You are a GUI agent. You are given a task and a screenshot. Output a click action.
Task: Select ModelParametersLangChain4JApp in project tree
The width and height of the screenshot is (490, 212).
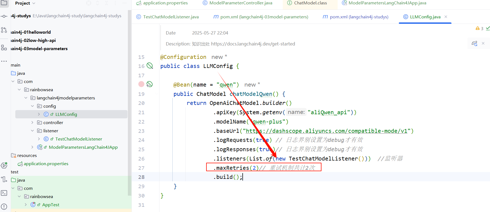point(83,147)
